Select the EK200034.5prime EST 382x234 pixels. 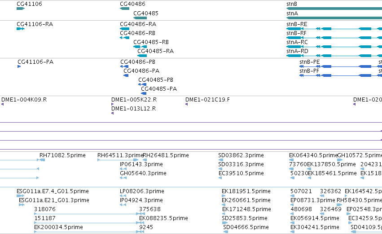tap(87, 232)
